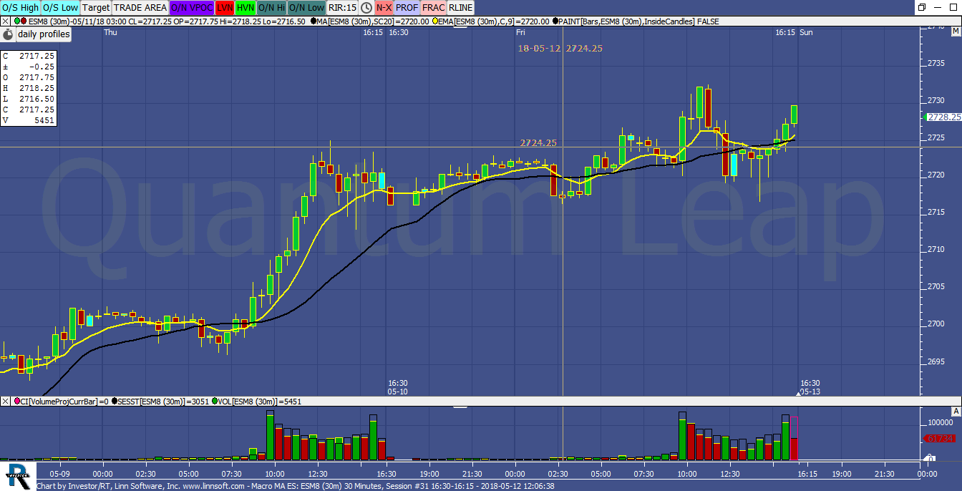Click the Investor/RT logo icon
962x491 pixels.
pos(18,476)
